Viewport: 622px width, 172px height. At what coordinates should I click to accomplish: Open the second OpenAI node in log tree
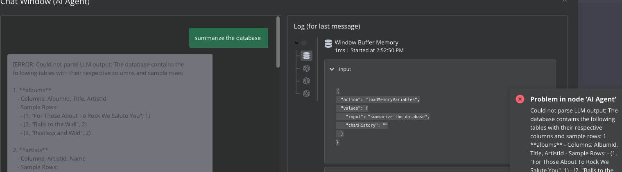306,81
